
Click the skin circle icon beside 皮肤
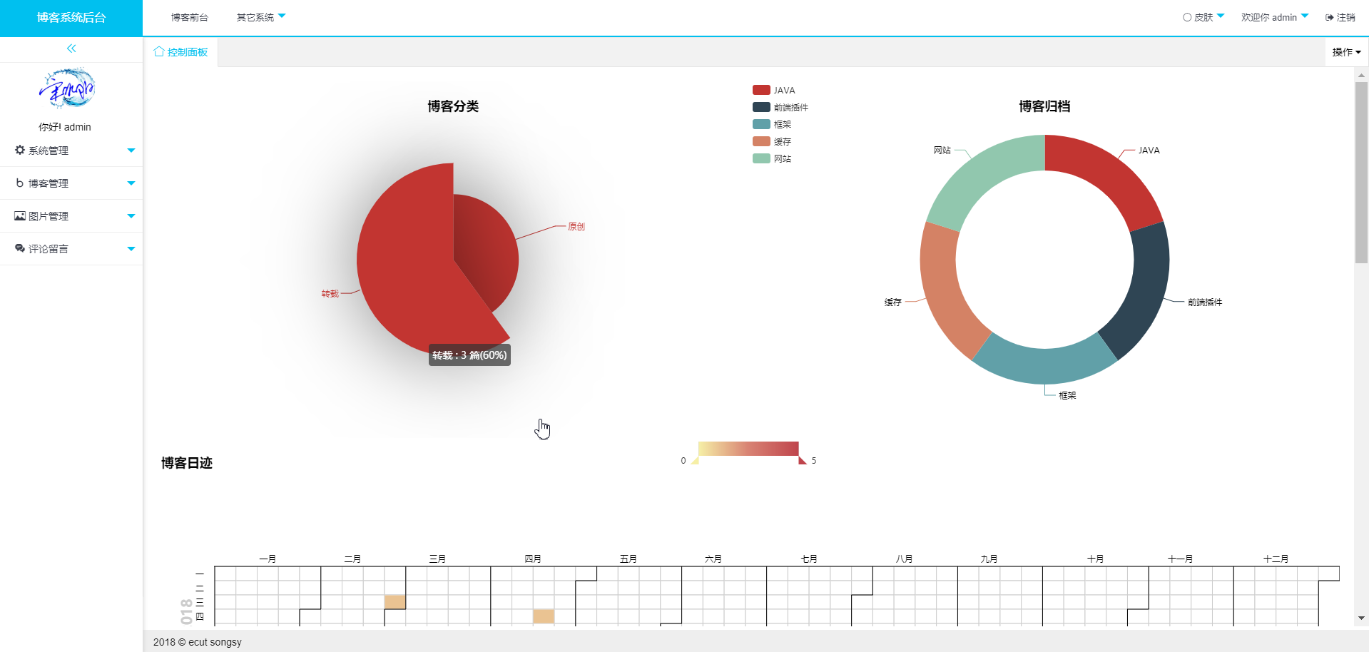click(1187, 17)
